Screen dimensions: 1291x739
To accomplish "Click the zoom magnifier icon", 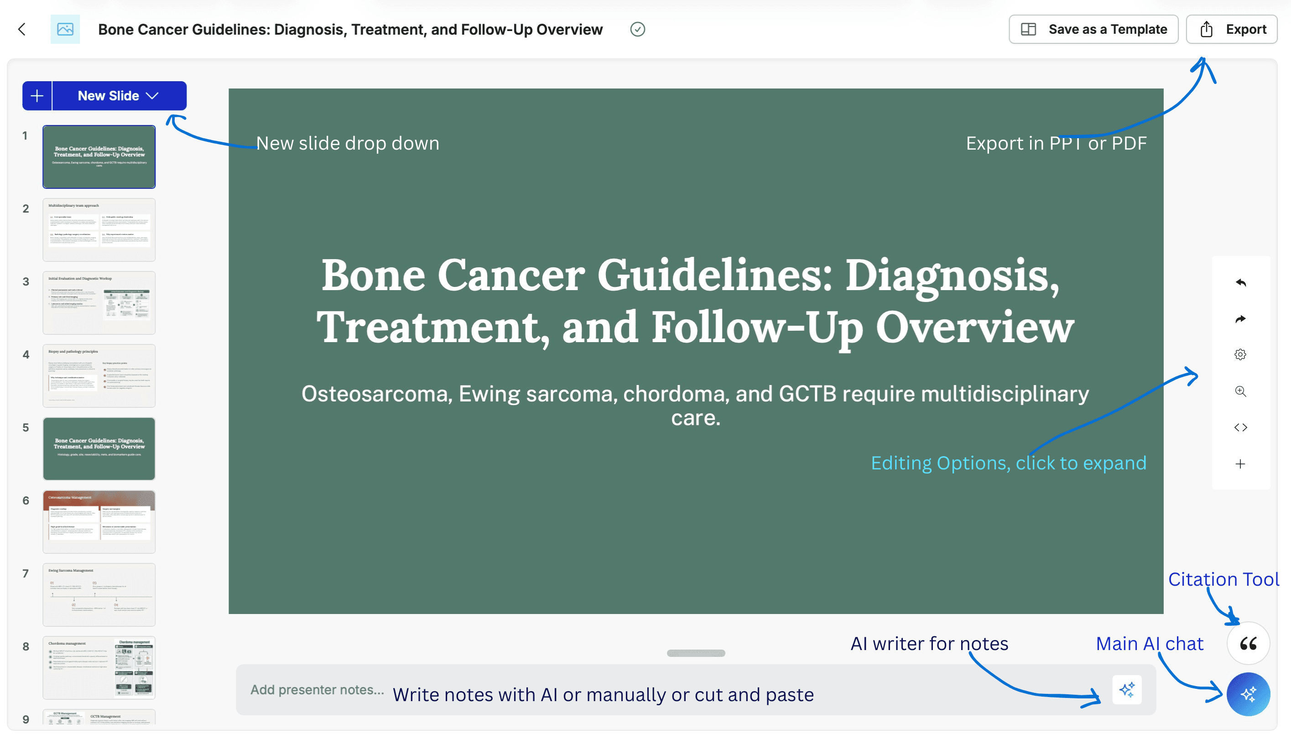I will 1240,391.
